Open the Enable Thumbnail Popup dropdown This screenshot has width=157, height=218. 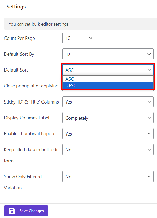(x=108, y=134)
